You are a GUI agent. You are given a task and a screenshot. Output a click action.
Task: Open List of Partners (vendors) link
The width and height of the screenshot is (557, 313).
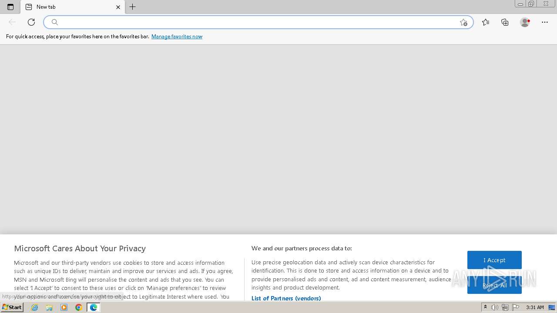[x=286, y=298]
